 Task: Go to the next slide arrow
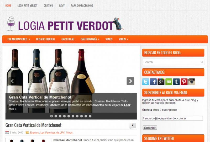pyautogui.click(x=130, y=81)
